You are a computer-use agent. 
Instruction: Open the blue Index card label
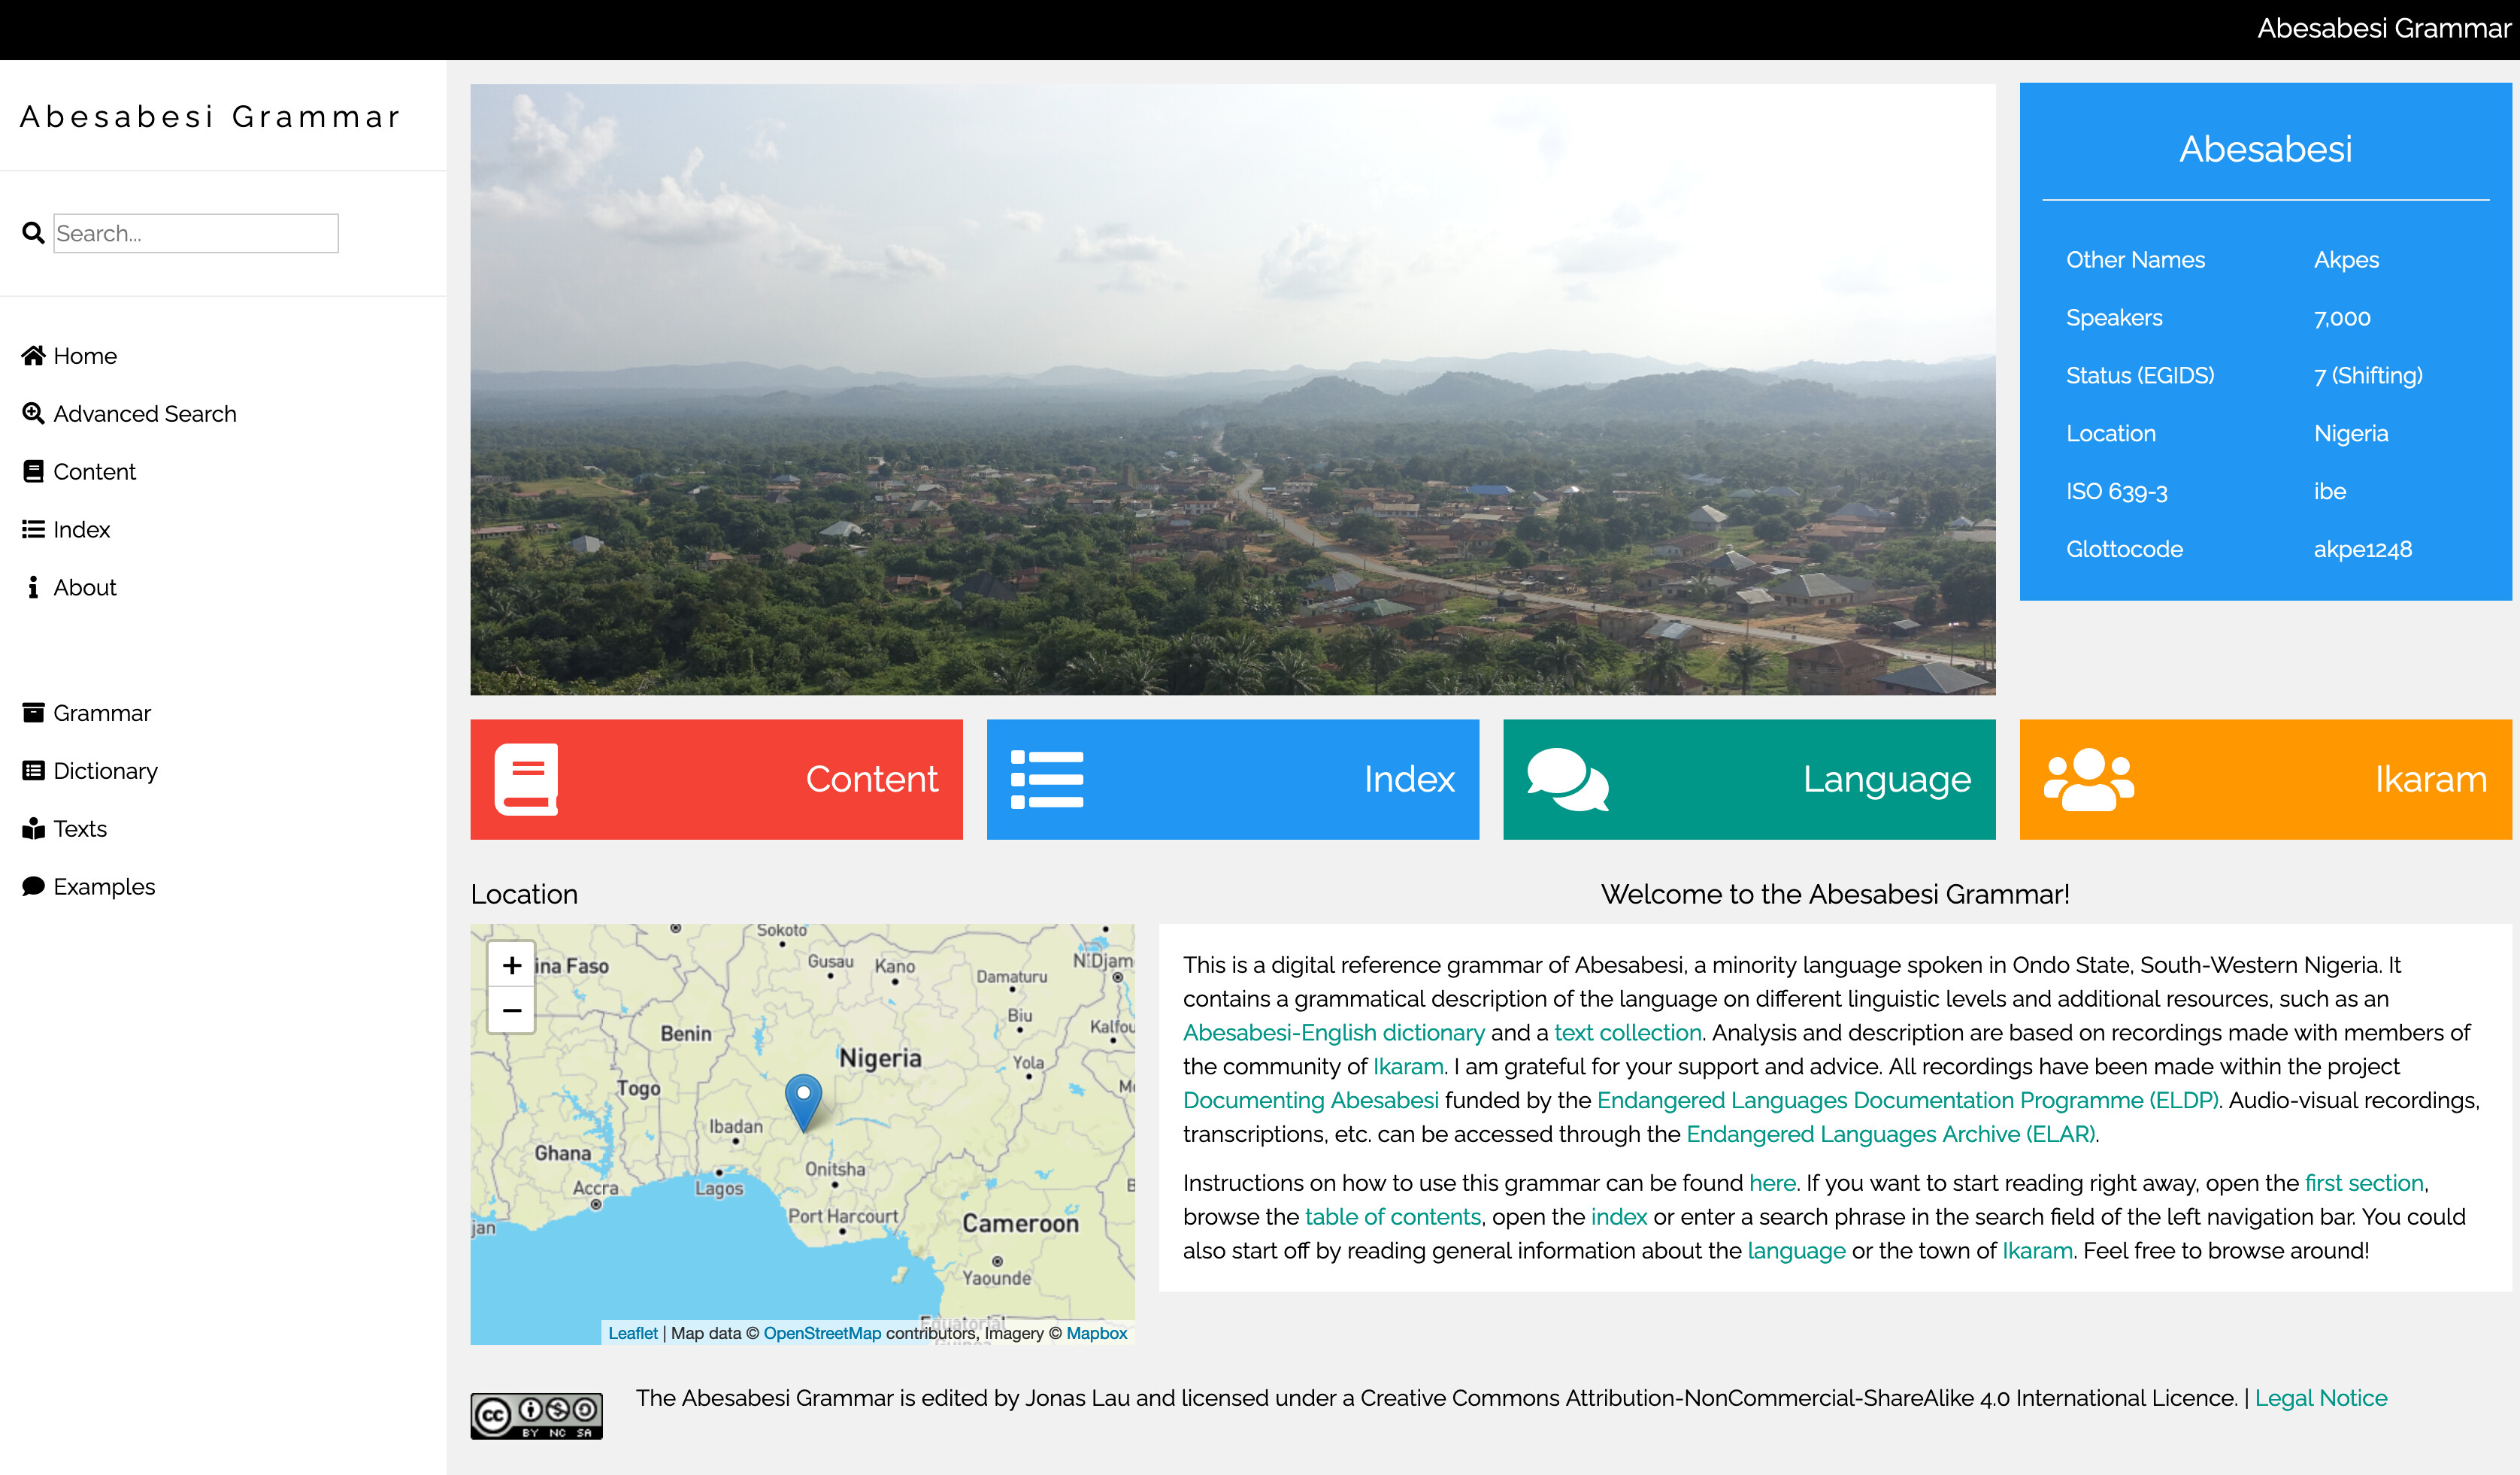pyautogui.click(x=1409, y=780)
